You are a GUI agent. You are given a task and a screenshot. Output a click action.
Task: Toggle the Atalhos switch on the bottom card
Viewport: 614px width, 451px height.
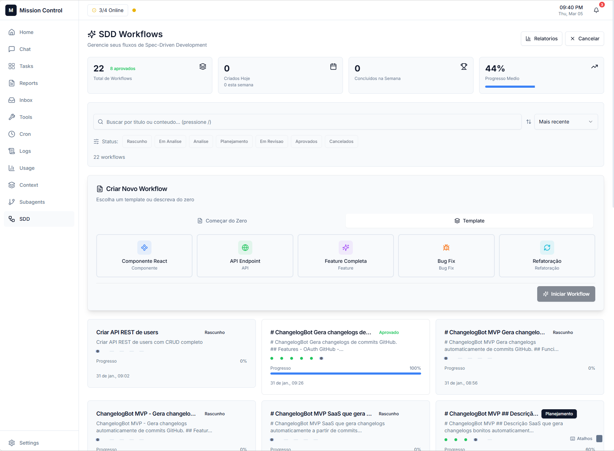coord(599,438)
